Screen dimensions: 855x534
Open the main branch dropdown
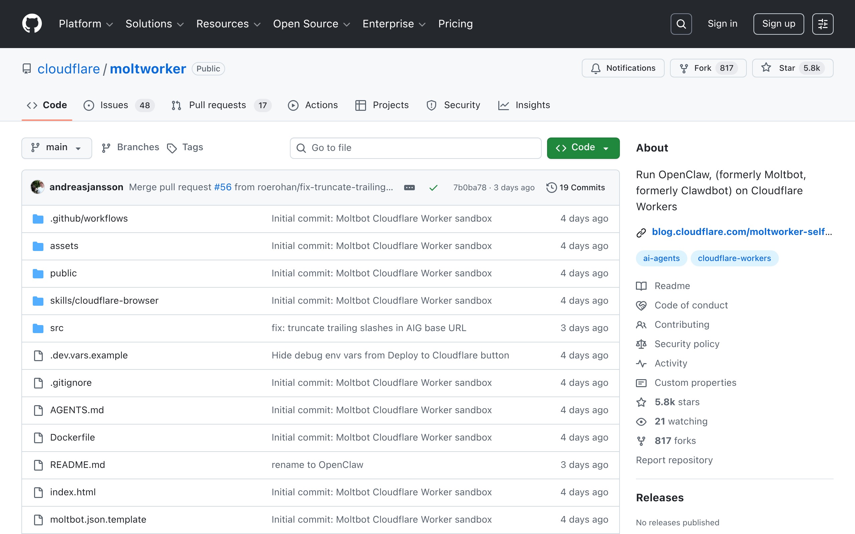(x=56, y=148)
